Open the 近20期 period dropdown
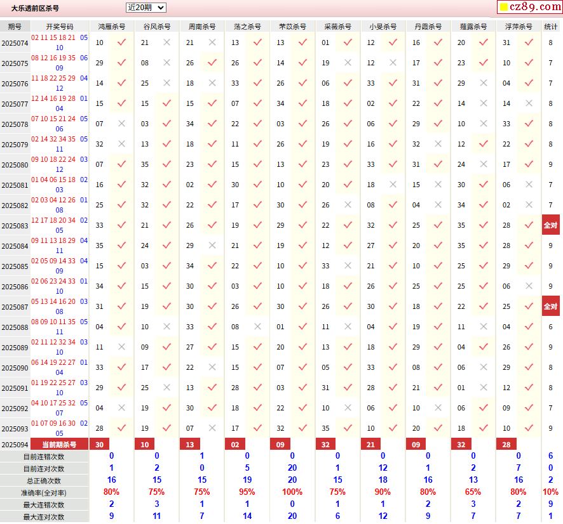 point(146,8)
